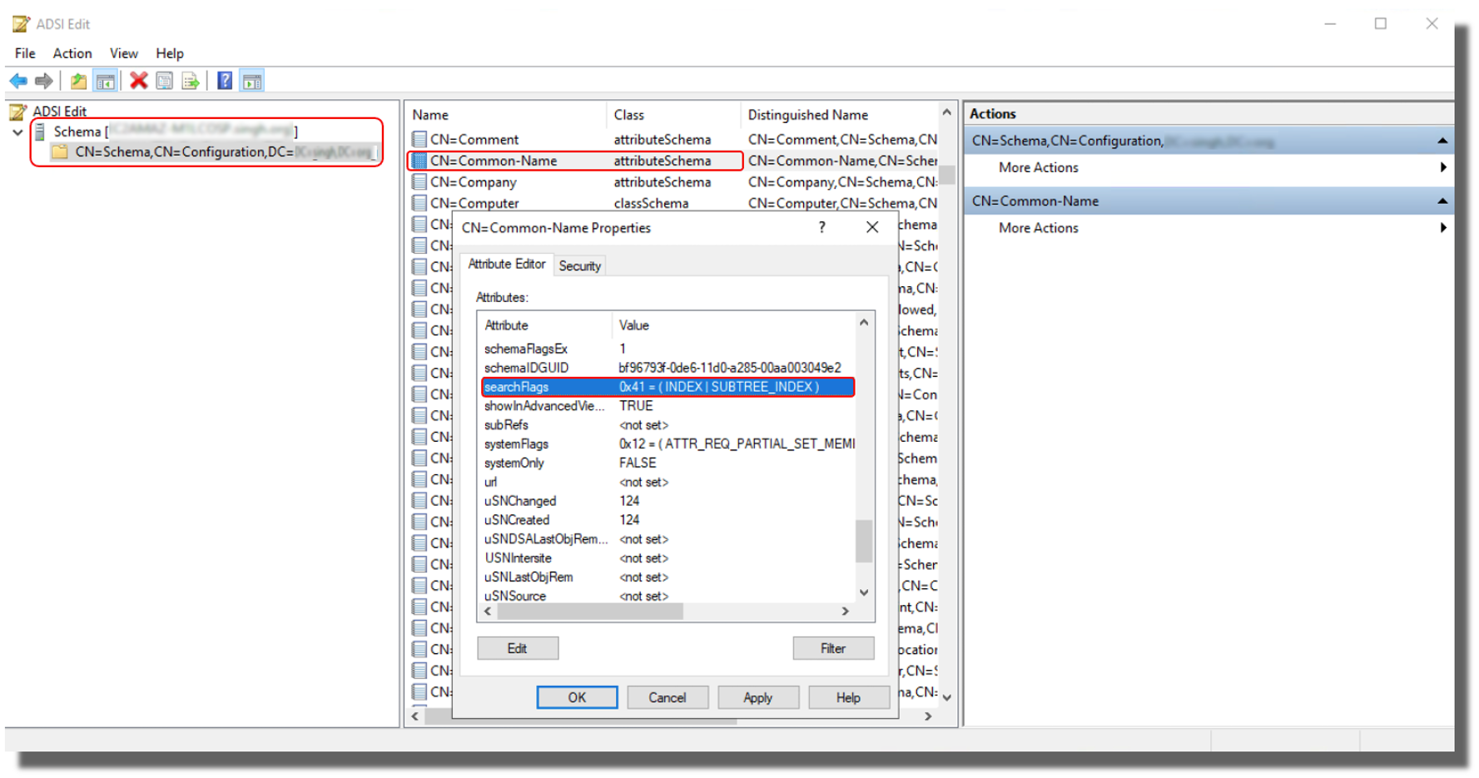Screen dimensions: 1479x778
Task: Open Properties using the toolbar icon
Action: [x=165, y=80]
